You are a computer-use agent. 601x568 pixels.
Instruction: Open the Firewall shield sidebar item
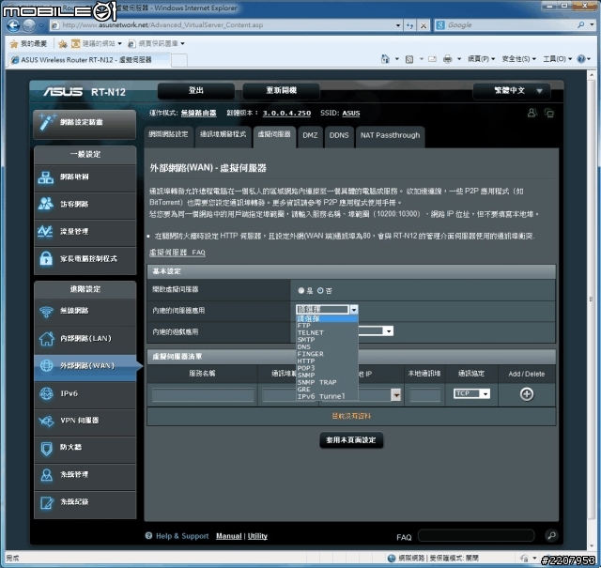point(85,448)
